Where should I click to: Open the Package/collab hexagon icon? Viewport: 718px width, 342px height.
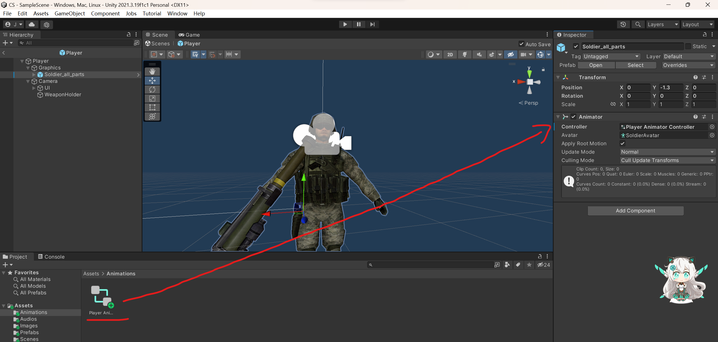47,25
